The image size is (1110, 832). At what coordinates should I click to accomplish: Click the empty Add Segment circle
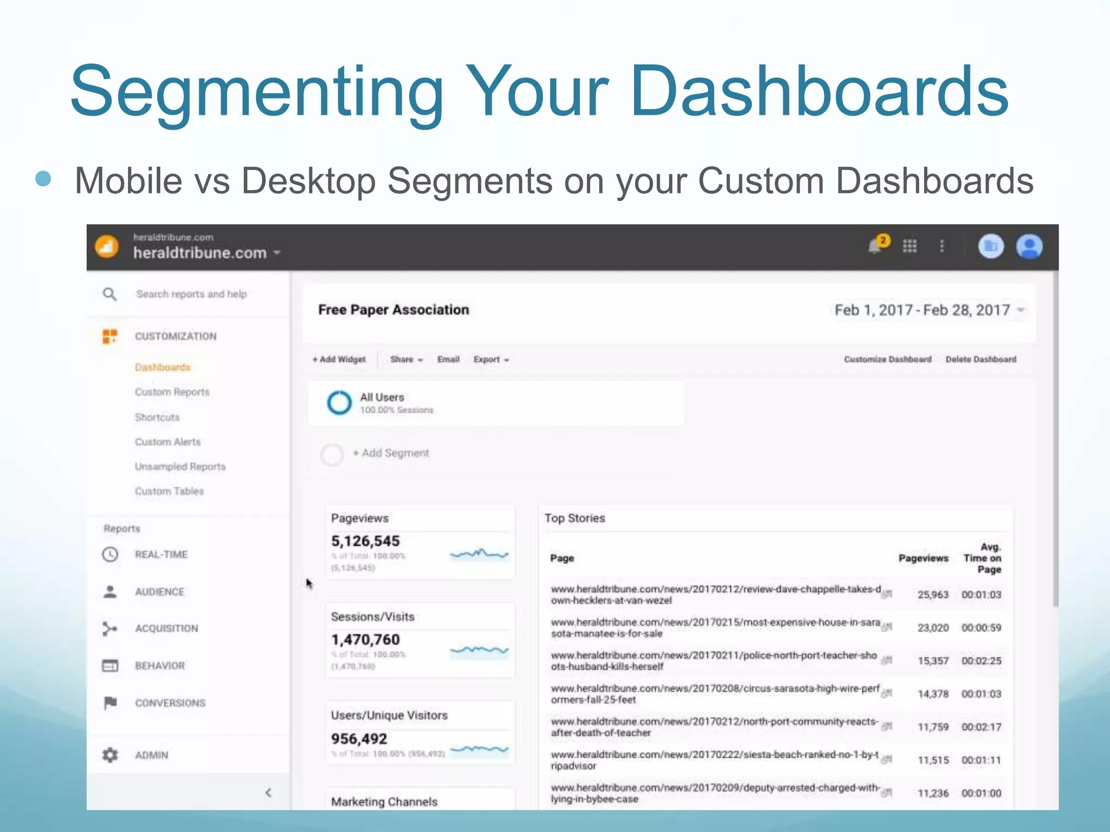pyautogui.click(x=332, y=454)
